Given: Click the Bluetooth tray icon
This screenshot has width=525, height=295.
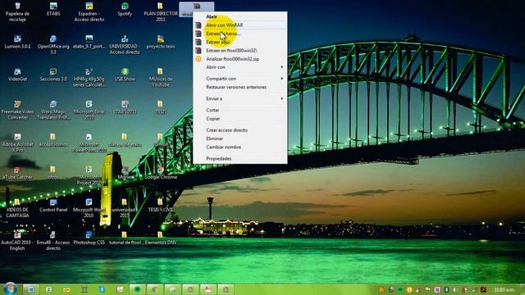Looking at the screenshot, I should (x=446, y=289).
